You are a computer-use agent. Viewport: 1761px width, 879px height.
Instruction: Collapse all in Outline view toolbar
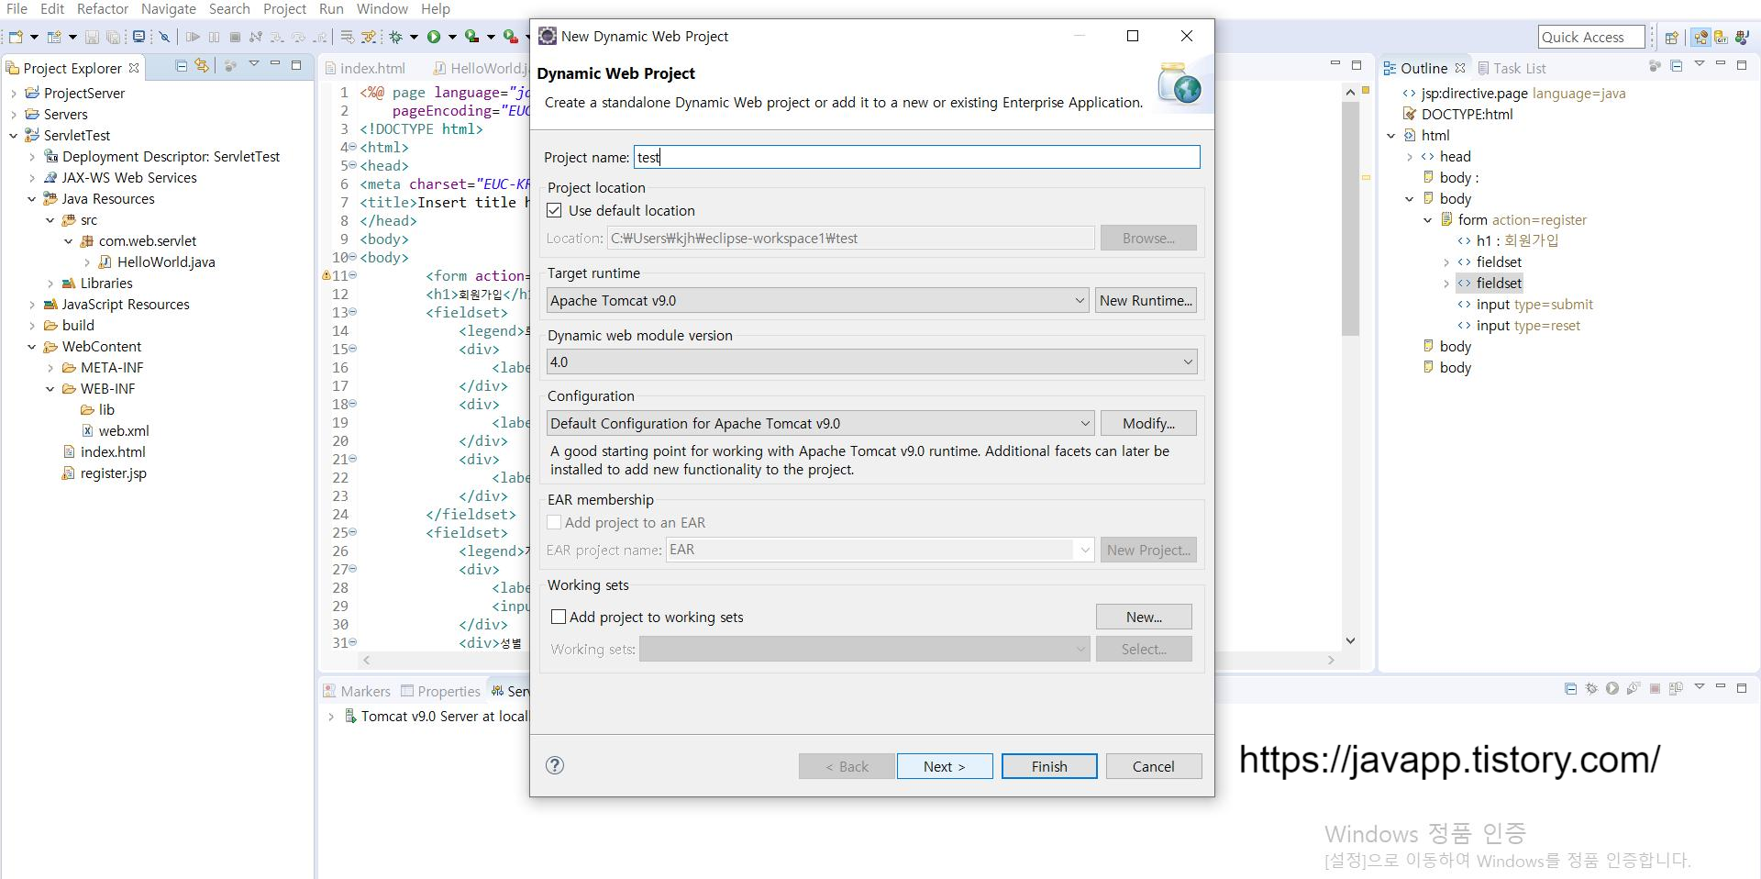(x=1677, y=66)
